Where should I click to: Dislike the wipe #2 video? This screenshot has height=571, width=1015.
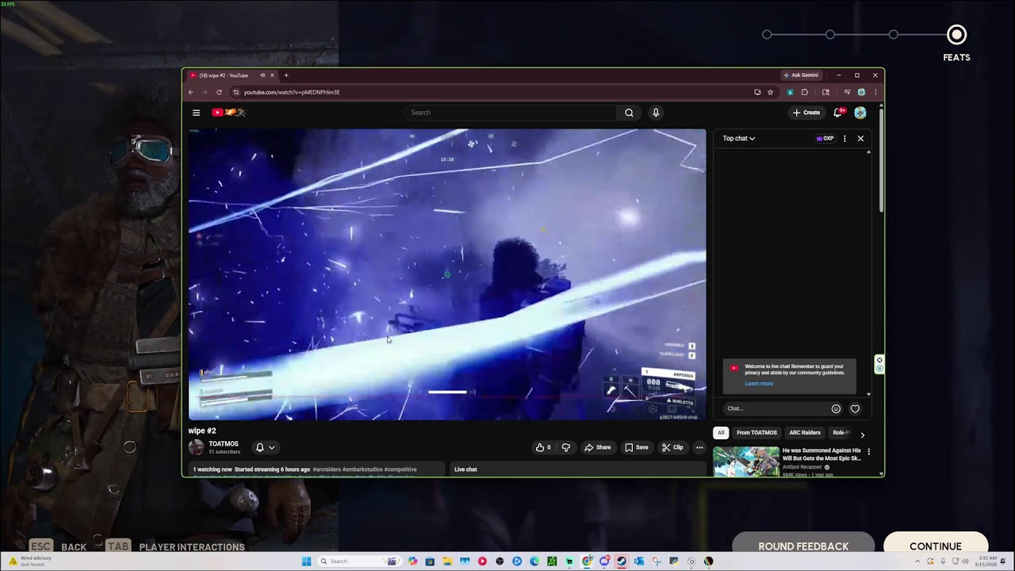565,447
